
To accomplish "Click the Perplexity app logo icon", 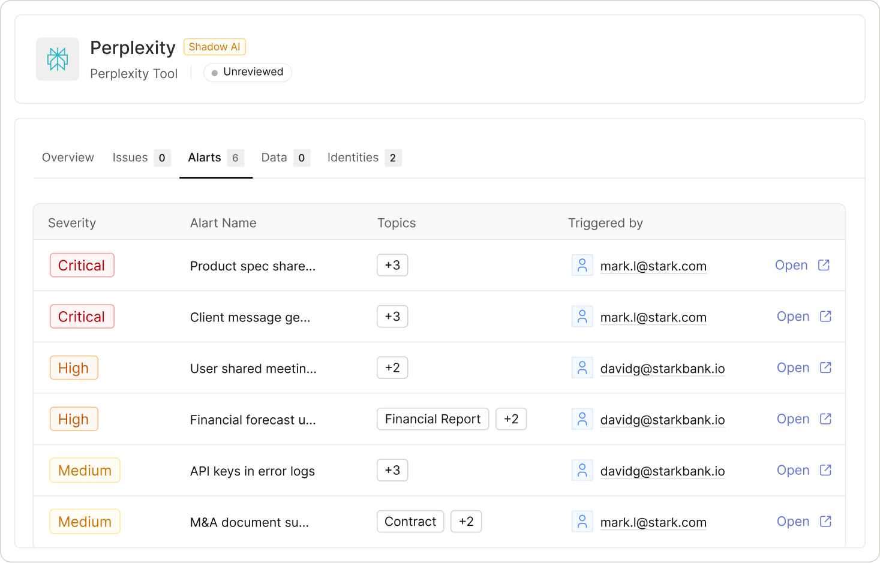I will pos(58,59).
